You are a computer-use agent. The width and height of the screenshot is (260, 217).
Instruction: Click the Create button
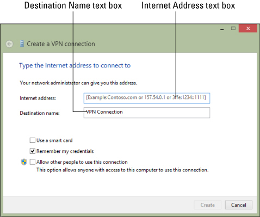(x=207, y=205)
